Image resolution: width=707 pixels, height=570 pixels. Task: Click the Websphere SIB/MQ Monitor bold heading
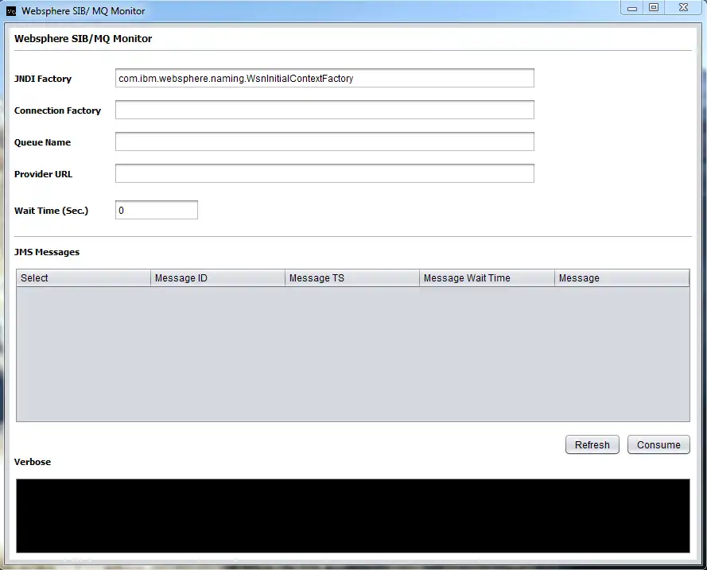(x=84, y=39)
